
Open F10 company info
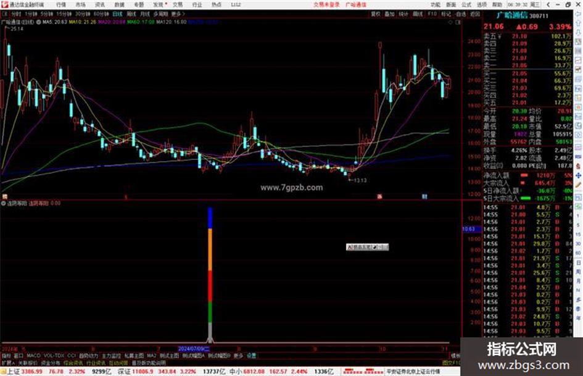pyautogui.click(x=432, y=14)
